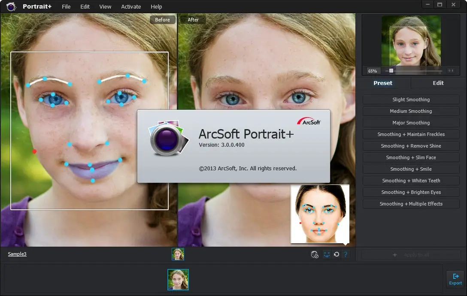Screen dimensions: 467x296
Task: Click the Version 3.0.0.400 text
Action: pos(221,145)
